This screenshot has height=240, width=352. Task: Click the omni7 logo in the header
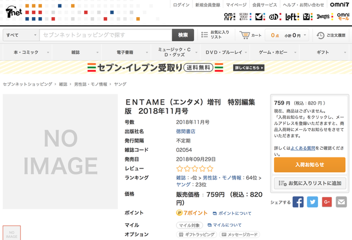[x=339, y=4]
